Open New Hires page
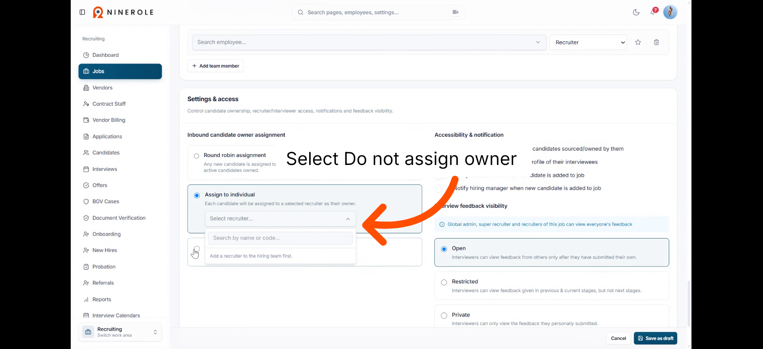The width and height of the screenshot is (763, 349). click(120, 250)
